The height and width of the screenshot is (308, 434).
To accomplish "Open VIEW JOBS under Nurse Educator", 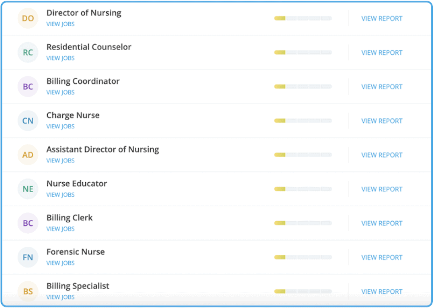I will pos(60,195).
